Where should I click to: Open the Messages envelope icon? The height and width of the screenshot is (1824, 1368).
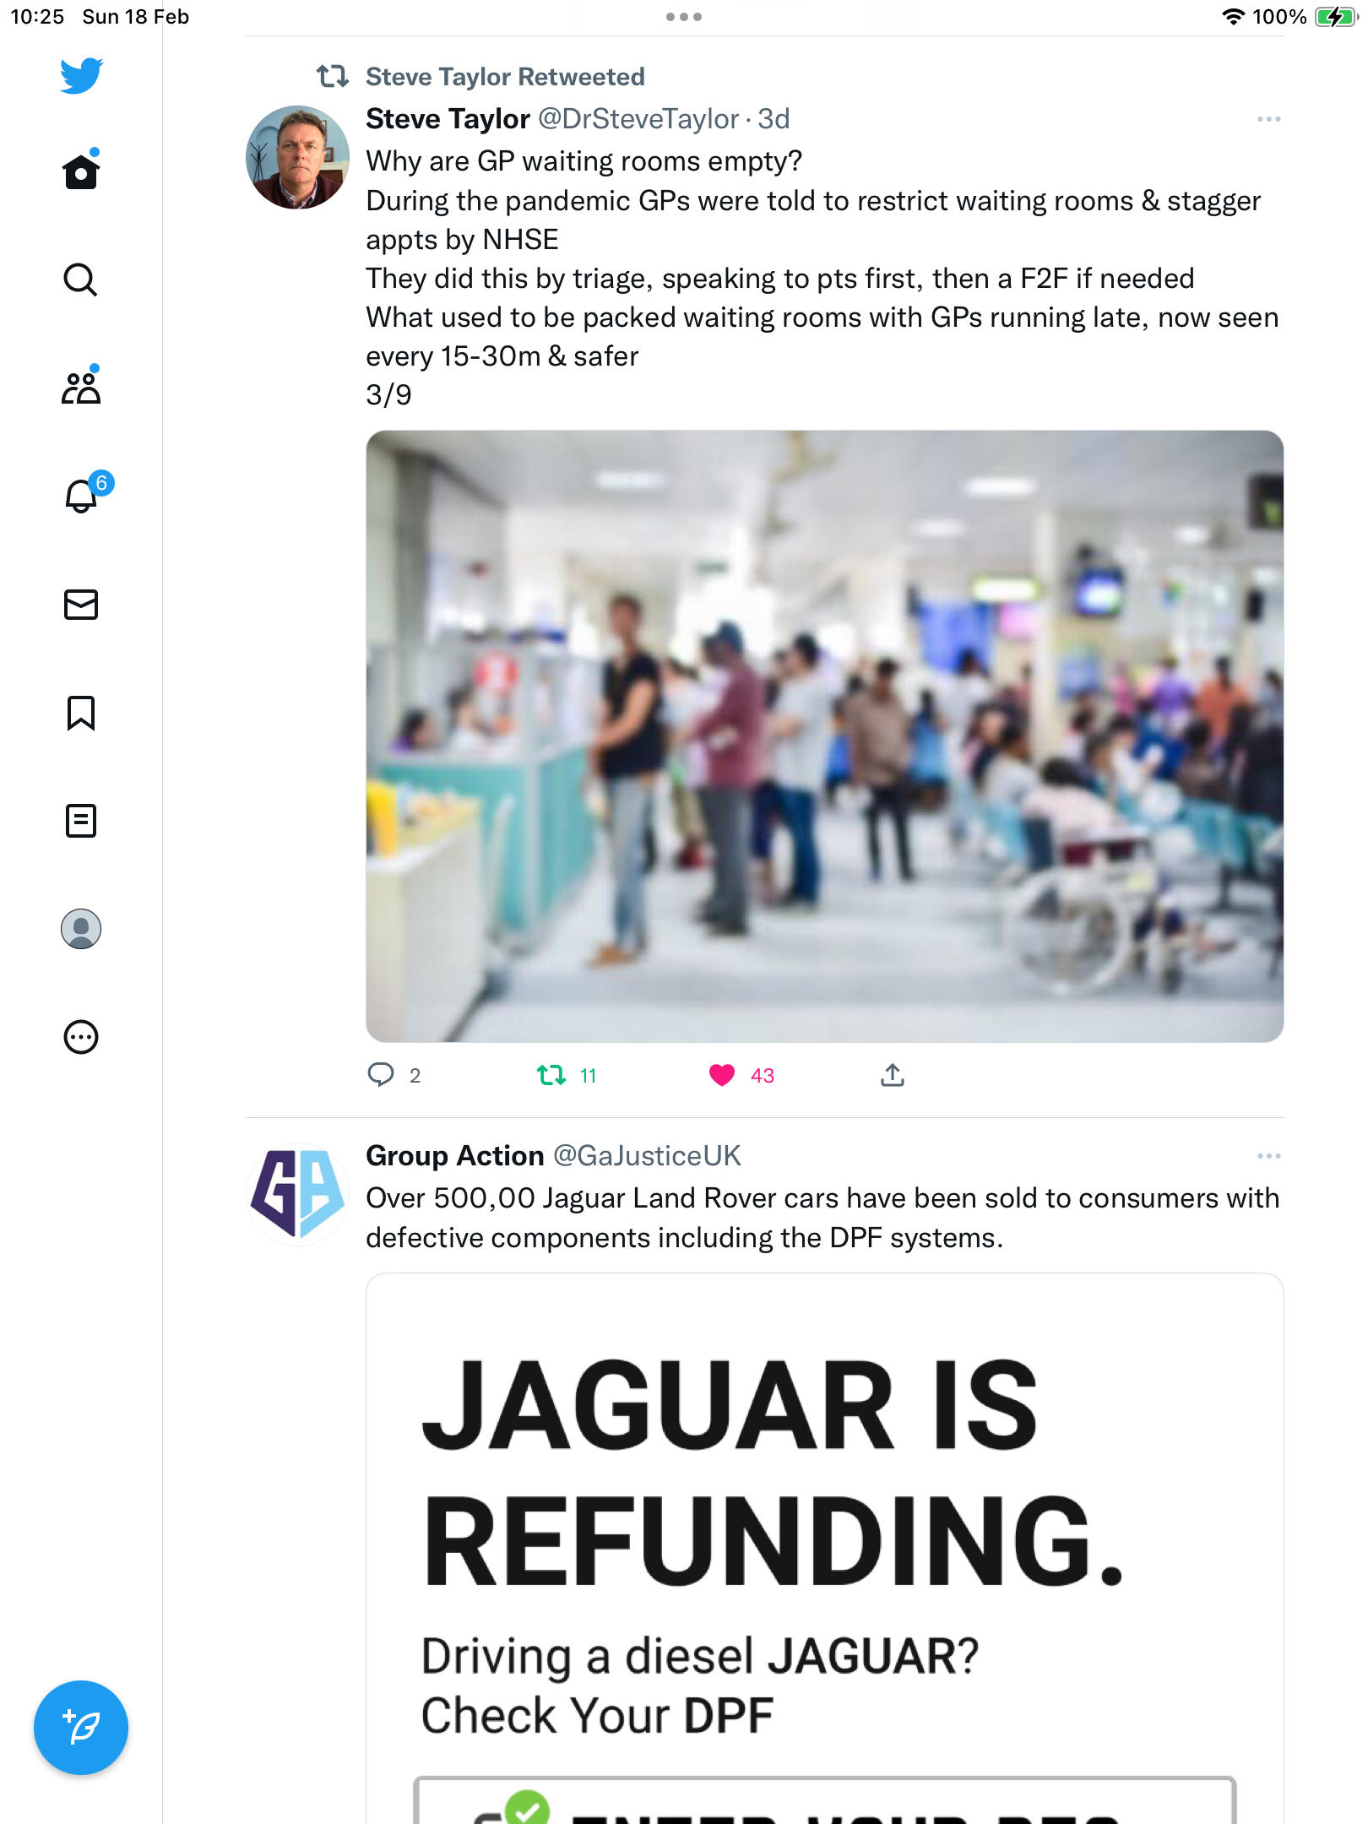81,605
